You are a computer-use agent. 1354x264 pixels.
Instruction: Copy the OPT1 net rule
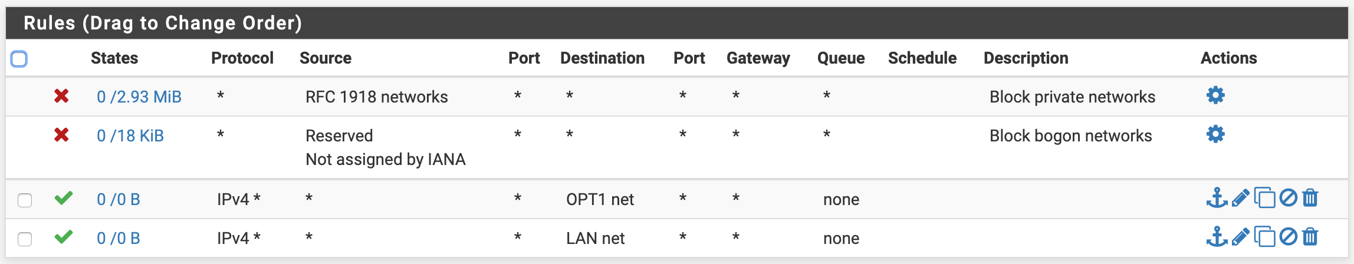pos(1264,198)
